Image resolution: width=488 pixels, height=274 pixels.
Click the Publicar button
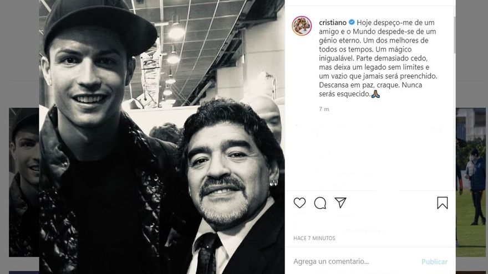[x=434, y=262]
